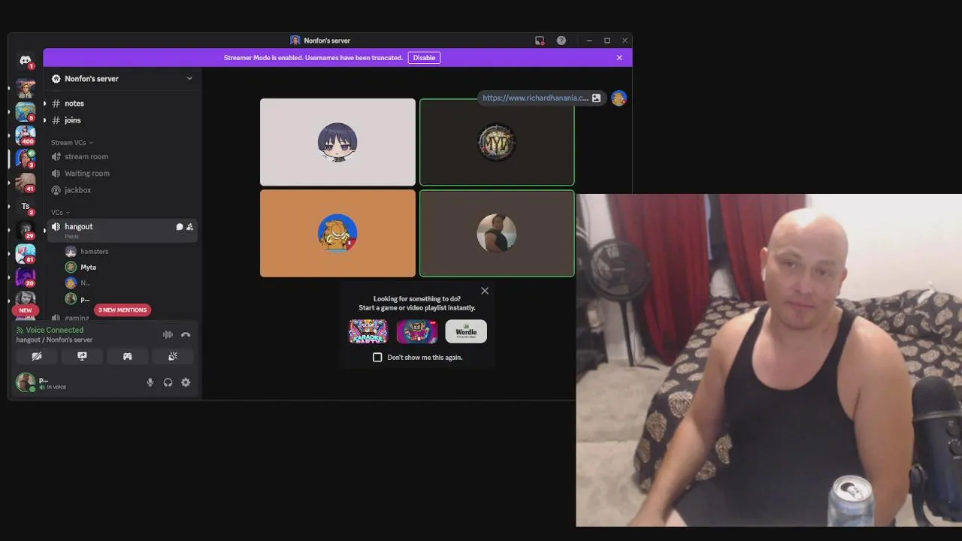Check Don't show me this again
This screenshot has height=541, width=962.
(x=377, y=358)
